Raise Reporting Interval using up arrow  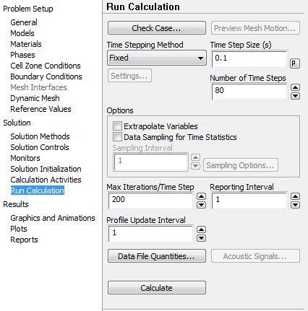pos(295,196)
